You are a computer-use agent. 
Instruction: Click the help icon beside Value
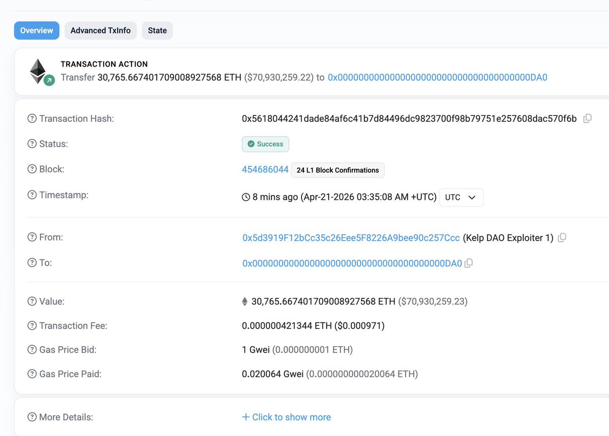(32, 301)
